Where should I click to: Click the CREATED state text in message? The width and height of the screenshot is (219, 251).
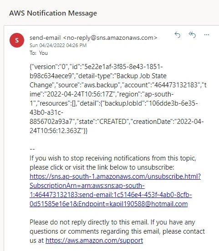point(113,122)
